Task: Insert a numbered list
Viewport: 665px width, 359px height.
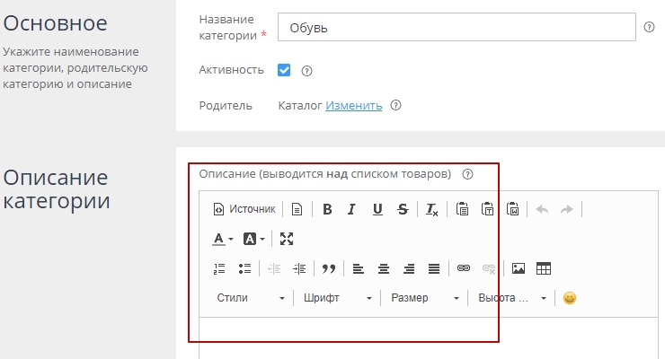Action: click(219, 268)
